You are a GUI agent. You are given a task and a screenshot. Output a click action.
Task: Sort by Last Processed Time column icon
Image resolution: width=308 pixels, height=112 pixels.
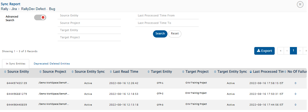[251, 72]
